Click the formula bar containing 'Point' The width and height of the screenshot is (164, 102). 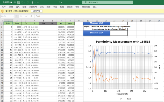(99, 16)
